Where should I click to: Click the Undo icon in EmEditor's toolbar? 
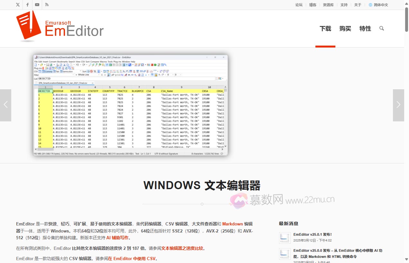coord(77,65)
